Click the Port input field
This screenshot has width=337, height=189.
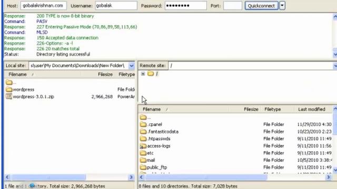tap(233, 6)
